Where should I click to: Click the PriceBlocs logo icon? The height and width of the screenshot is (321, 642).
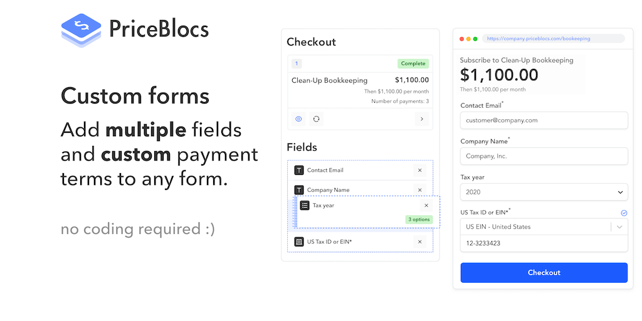point(81,29)
